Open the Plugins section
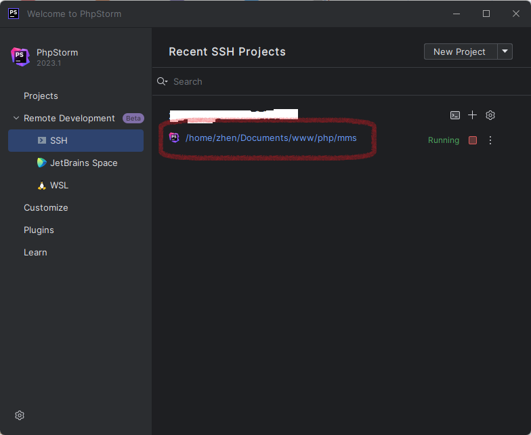 click(39, 230)
